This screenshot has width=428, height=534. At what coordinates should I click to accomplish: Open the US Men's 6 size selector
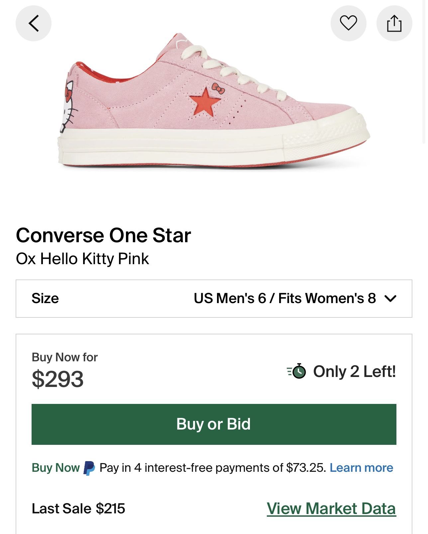(x=284, y=298)
